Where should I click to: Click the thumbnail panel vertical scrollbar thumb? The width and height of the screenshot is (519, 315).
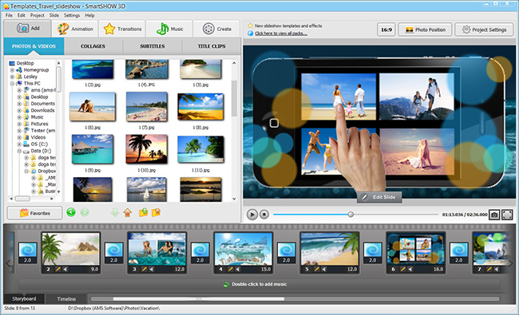coord(234,99)
